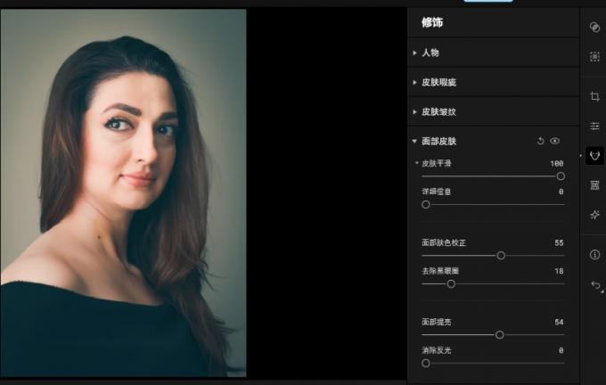Click the 去除黑眼圈 label
The height and width of the screenshot is (385, 606).
440,271
